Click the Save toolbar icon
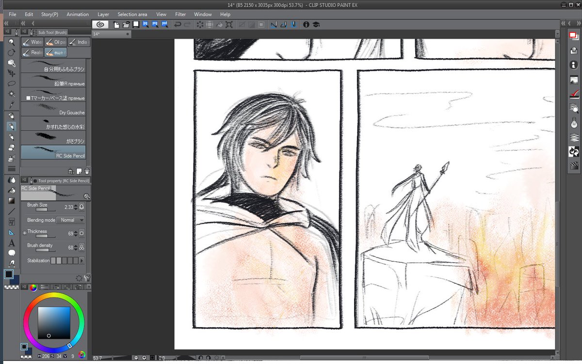The image size is (582, 364). click(136, 24)
